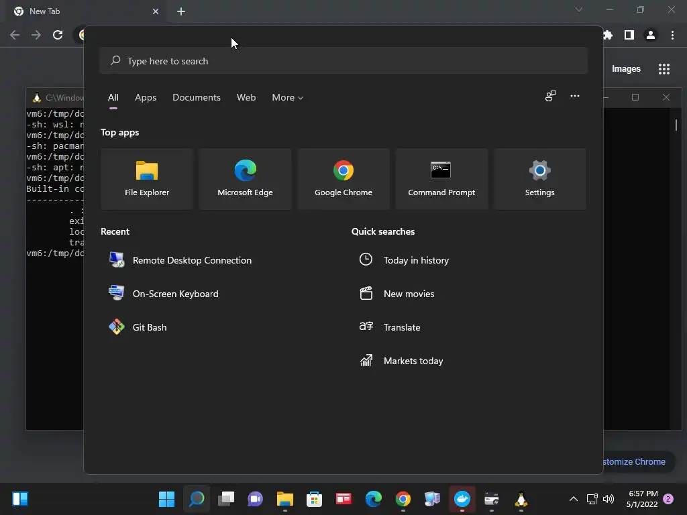Open the Translate quick search

[x=390, y=327]
